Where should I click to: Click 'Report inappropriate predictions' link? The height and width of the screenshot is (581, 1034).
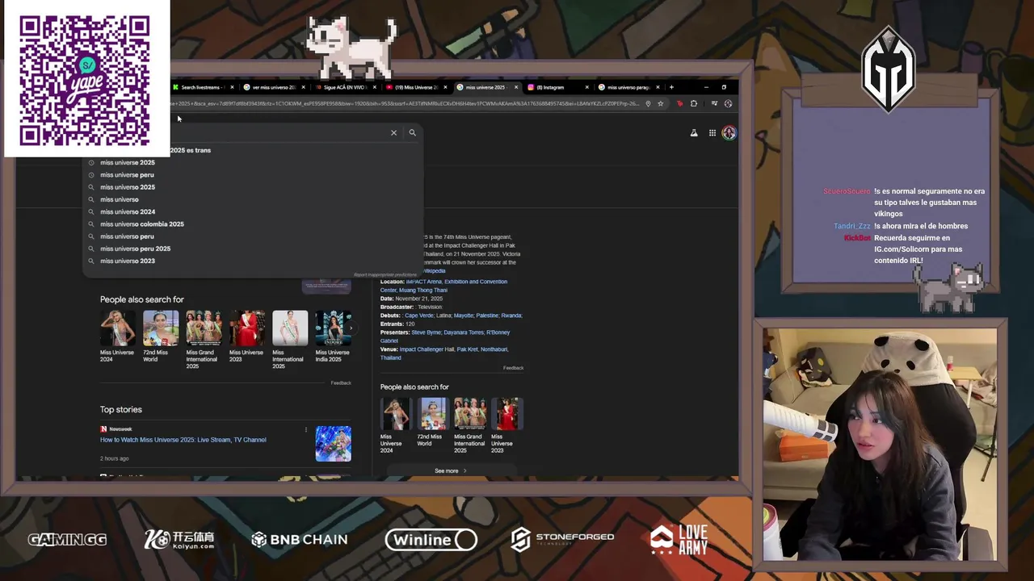[385, 274]
